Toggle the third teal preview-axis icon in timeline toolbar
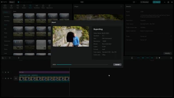 (x=147, y=58)
